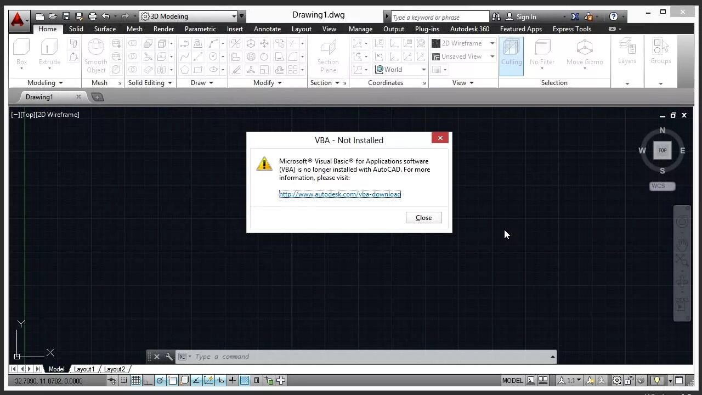Click the Workspace Switching gear icon

pos(617,380)
